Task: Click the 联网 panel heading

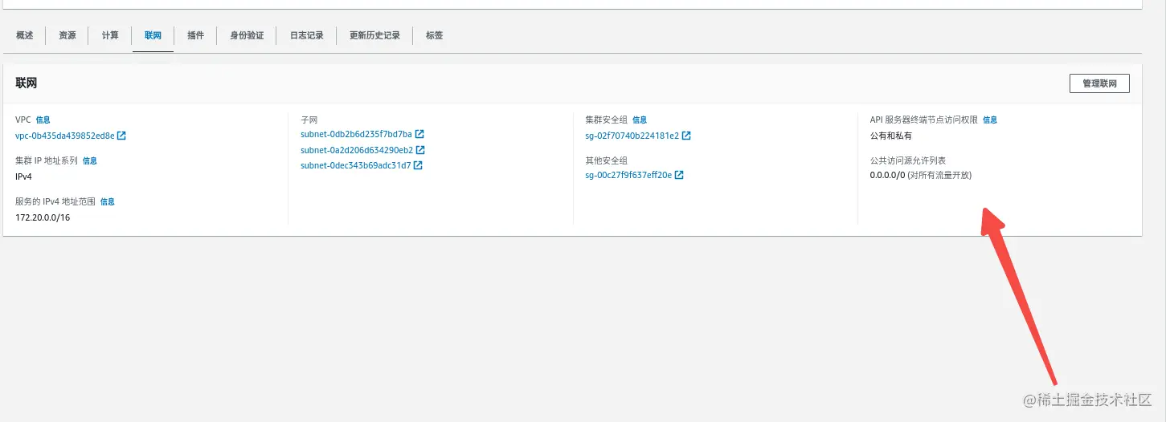Action: (27, 83)
